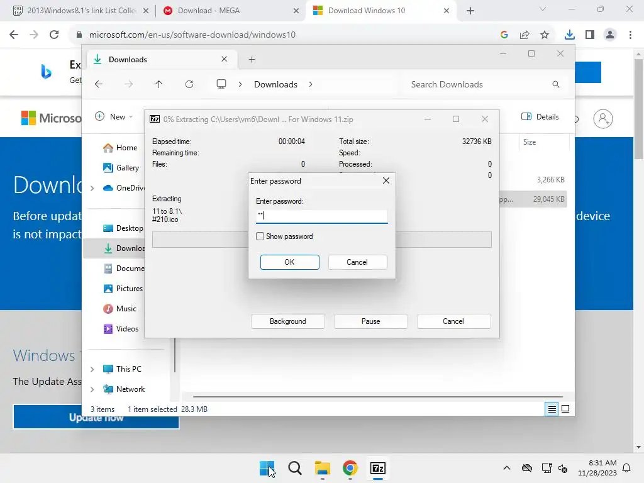The height and width of the screenshot is (483, 644).
Task: Toggle Chrome side panel
Action: 590,35
